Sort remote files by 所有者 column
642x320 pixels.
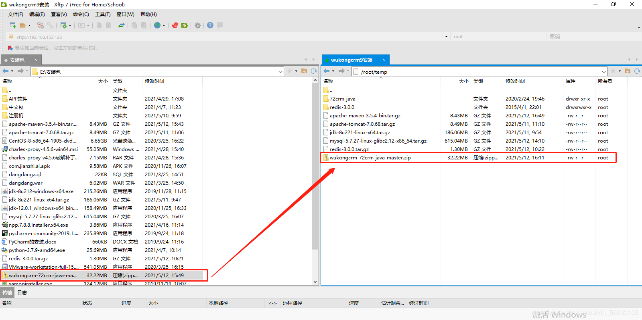(x=611, y=81)
